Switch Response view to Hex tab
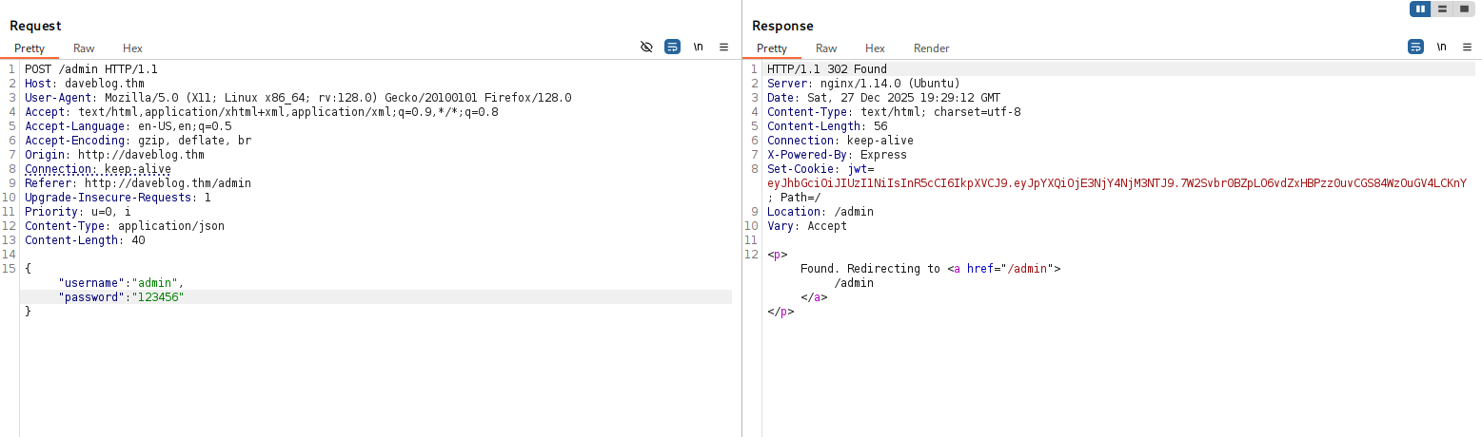 (x=875, y=48)
